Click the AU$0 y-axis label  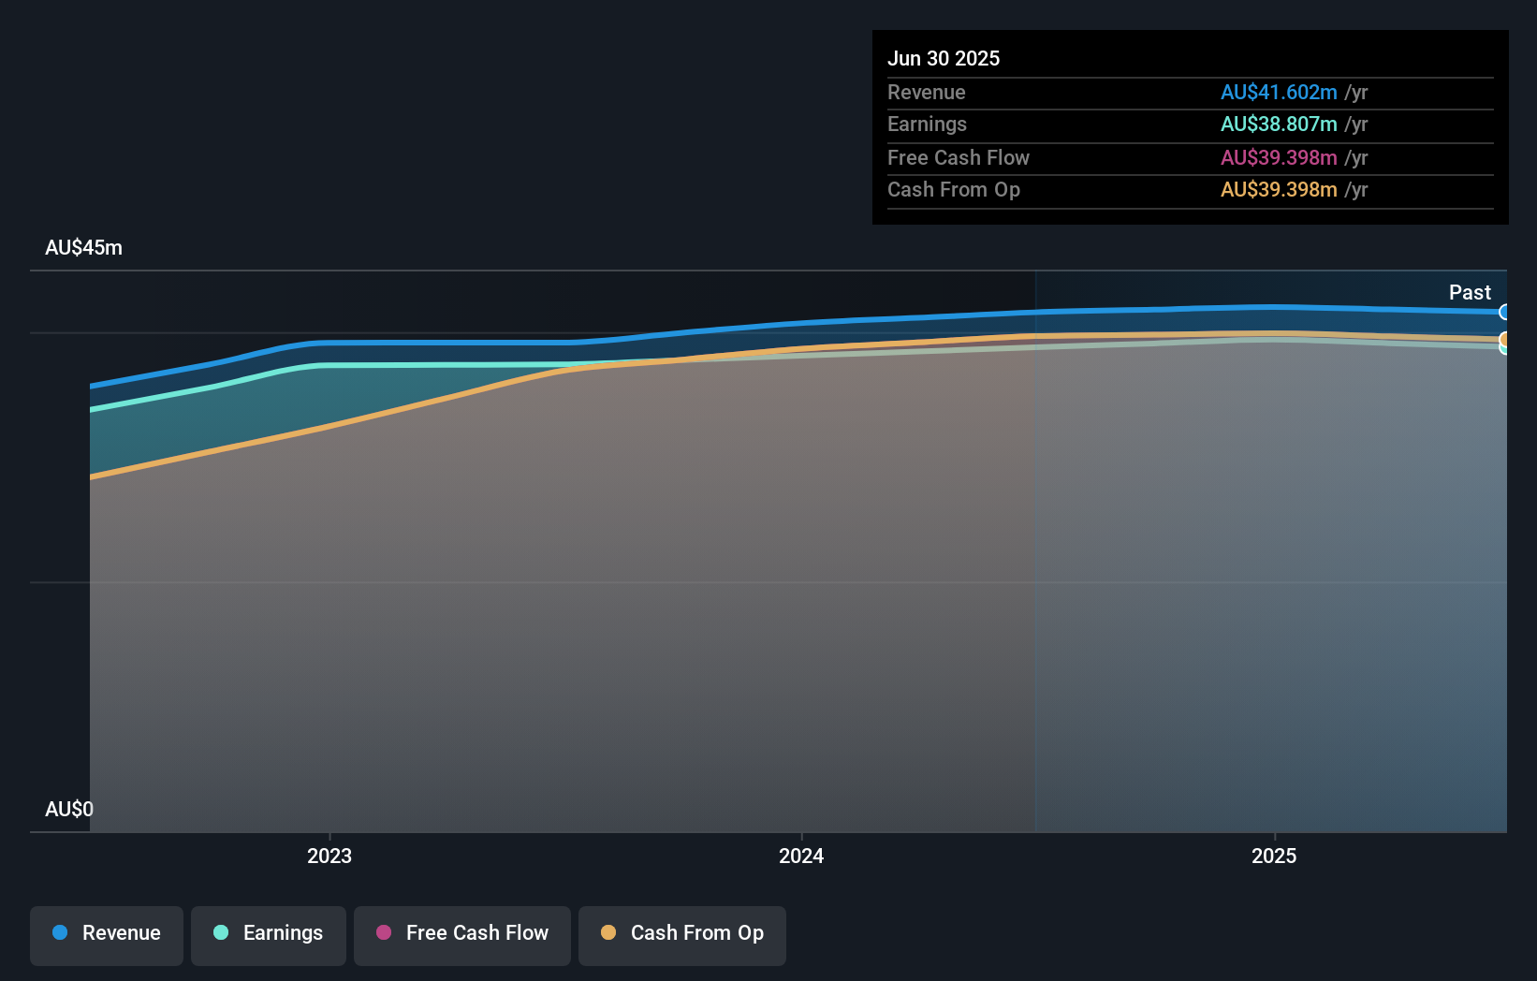tap(69, 809)
